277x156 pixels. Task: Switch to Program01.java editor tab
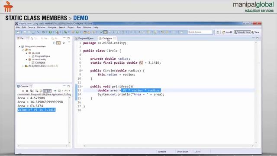click(x=86, y=38)
